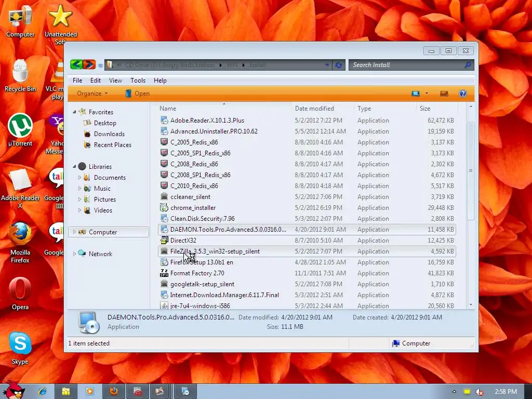The width and height of the screenshot is (532, 399).
Task: Select Desktop under Favorites
Action: click(105, 123)
